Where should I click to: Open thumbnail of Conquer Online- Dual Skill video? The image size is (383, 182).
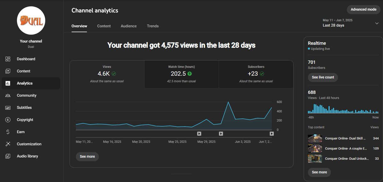(315, 138)
